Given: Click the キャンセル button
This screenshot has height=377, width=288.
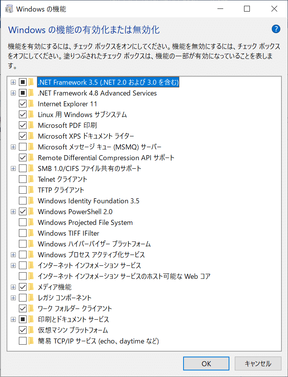Looking at the screenshot, I should point(258,364).
